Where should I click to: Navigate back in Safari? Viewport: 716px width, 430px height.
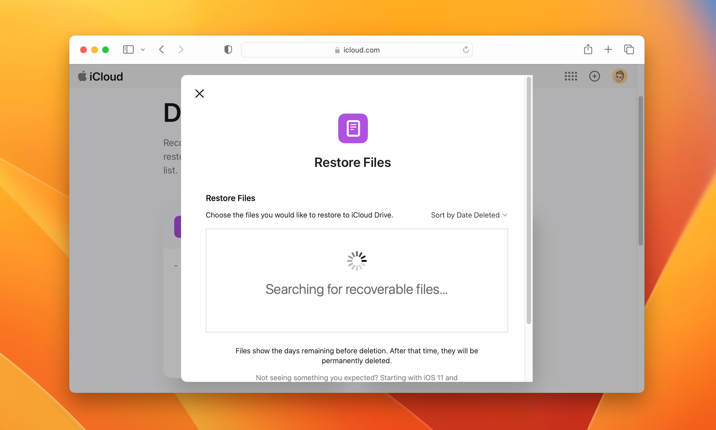pos(162,49)
